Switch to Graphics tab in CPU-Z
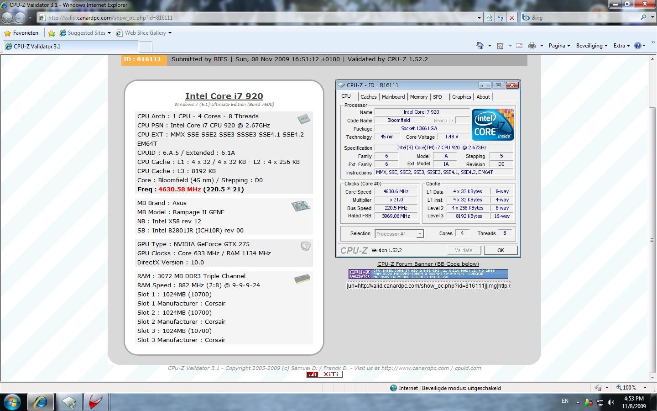 coord(461,97)
